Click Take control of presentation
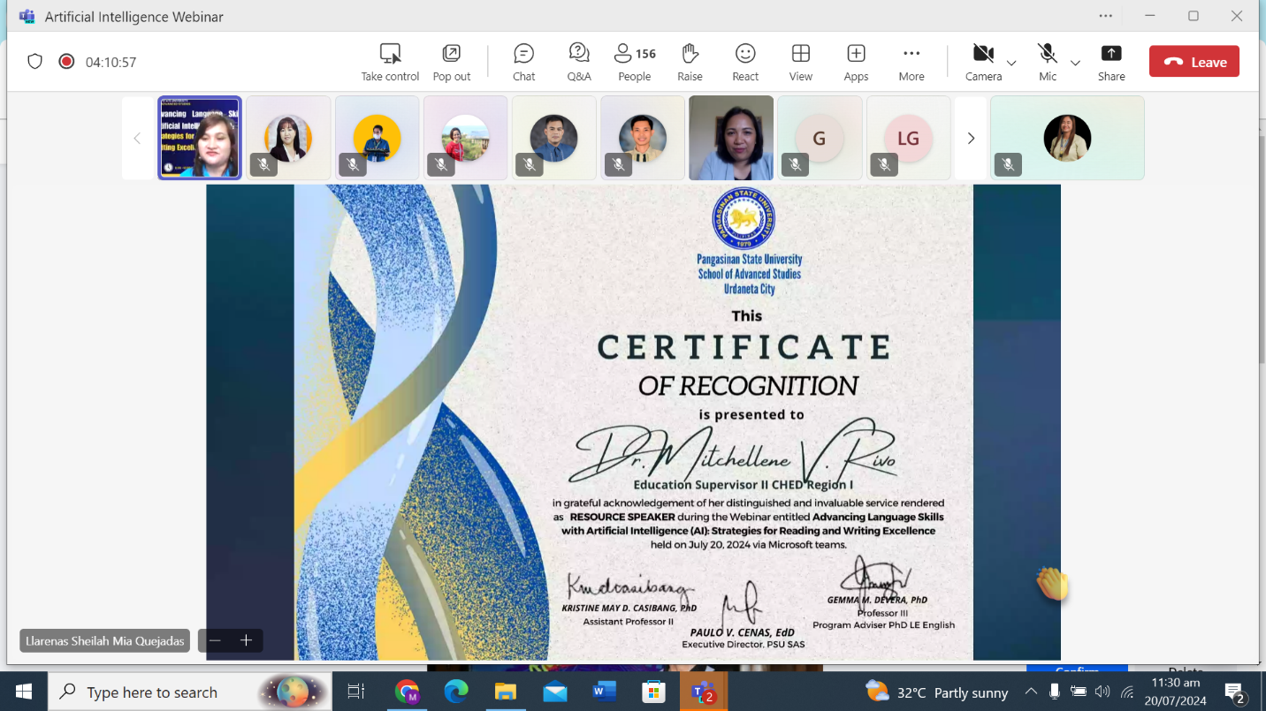The height and width of the screenshot is (711, 1266). pyautogui.click(x=390, y=62)
